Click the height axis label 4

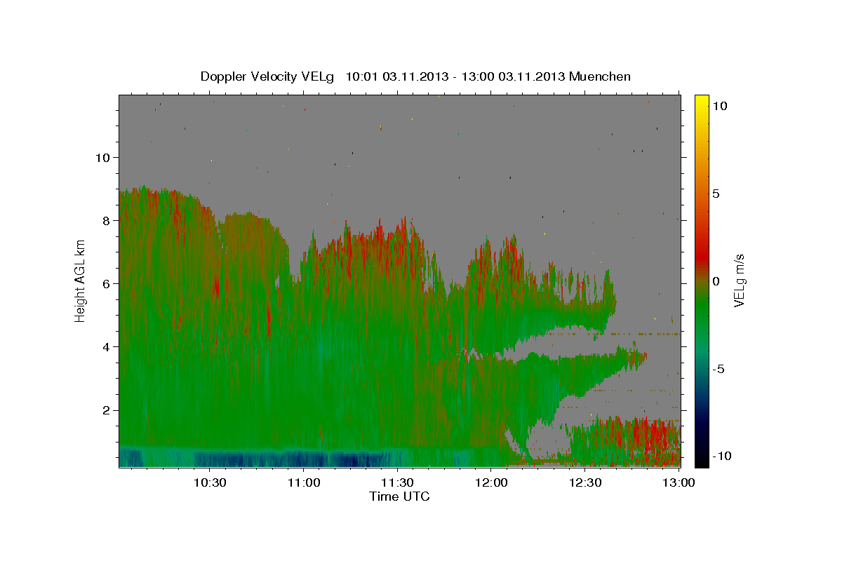[107, 346]
